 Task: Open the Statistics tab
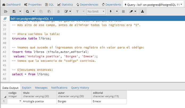pyautogui.click(x=65, y=5)
